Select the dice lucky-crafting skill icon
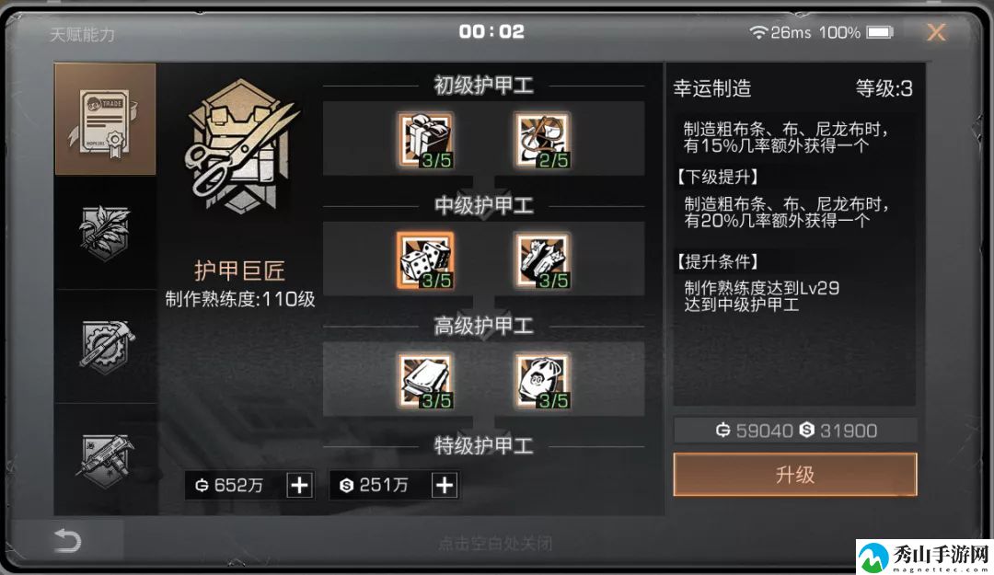This screenshot has height=575, width=994. 425,260
